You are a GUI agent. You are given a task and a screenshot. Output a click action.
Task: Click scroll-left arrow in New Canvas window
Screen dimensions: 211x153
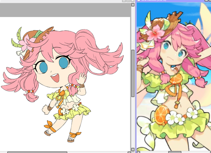[138, 152]
